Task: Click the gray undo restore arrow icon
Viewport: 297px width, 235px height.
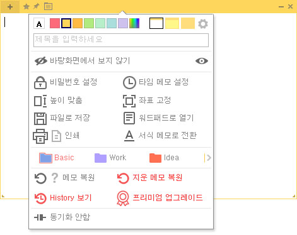Action: pos(40,178)
